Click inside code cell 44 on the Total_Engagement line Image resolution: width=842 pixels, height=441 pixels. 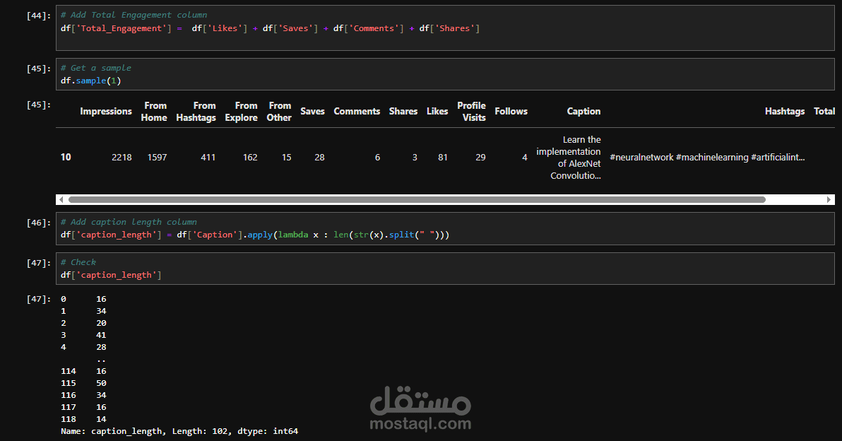270,28
